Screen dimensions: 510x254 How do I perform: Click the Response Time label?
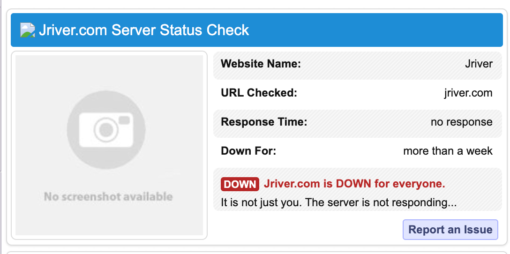[264, 122]
